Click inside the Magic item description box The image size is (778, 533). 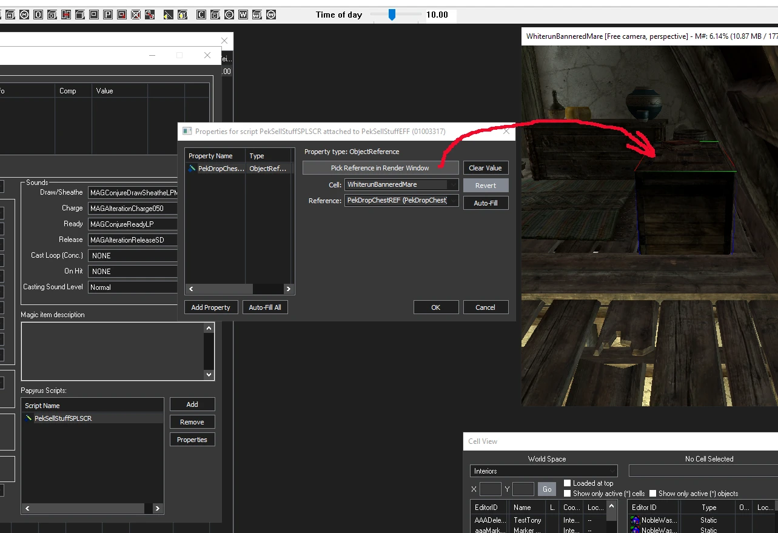tap(113, 351)
